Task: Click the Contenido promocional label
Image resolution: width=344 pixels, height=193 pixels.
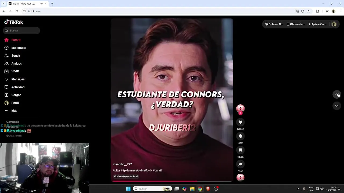Action: click(x=126, y=176)
